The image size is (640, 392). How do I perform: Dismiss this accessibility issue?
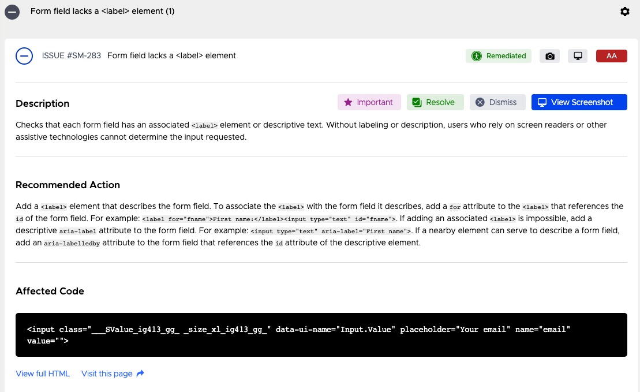pos(497,102)
